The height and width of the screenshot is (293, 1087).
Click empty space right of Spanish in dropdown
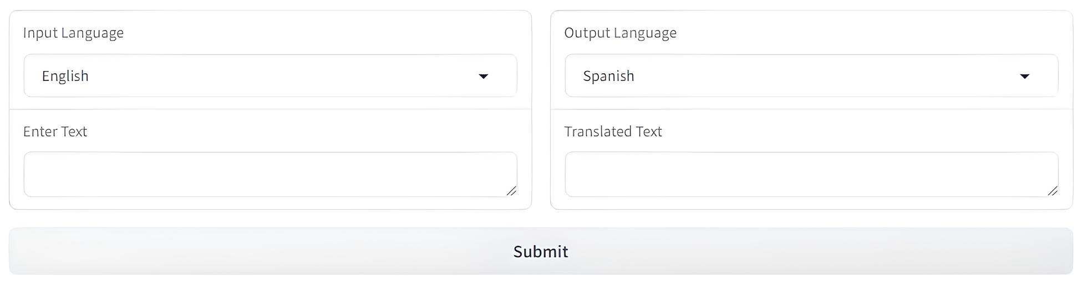821,76
